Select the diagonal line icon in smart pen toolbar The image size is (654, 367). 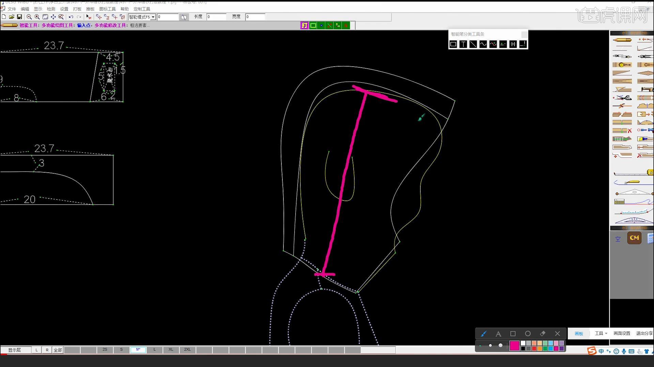(x=473, y=44)
